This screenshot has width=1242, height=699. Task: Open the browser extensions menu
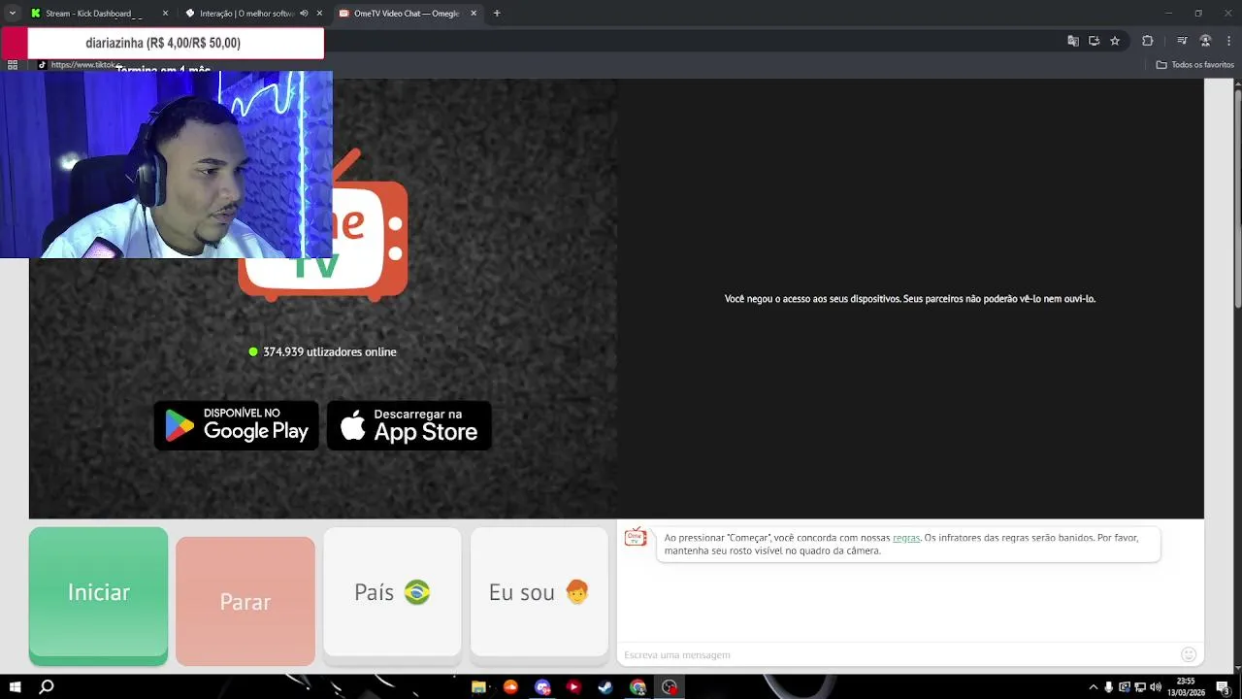coord(1148,41)
